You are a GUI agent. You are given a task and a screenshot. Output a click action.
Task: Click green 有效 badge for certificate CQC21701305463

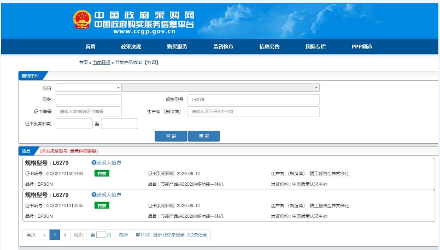click(x=101, y=174)
